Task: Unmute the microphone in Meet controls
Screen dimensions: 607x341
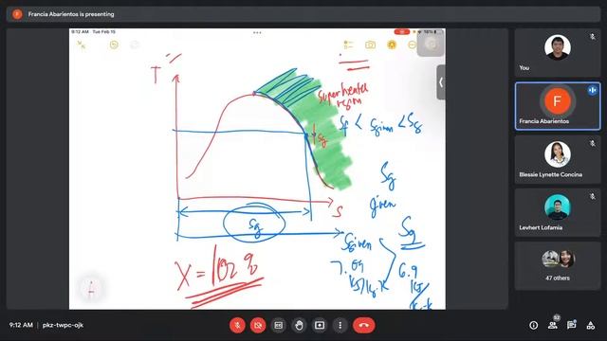Action: pos(237,325)
